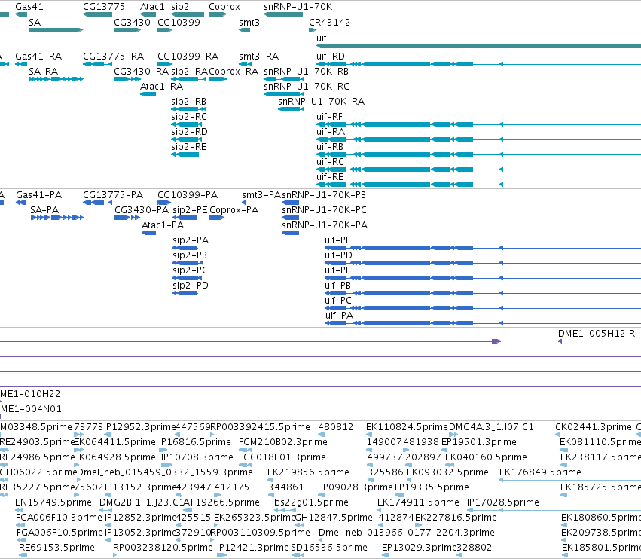The image size is (641, 559).
Task: Click transcript snRNP-U1-70K-RA label
Action: (x=321, y=102)
